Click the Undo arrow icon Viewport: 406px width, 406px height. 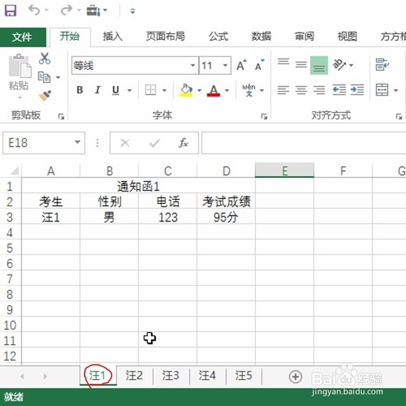point(34,10)
